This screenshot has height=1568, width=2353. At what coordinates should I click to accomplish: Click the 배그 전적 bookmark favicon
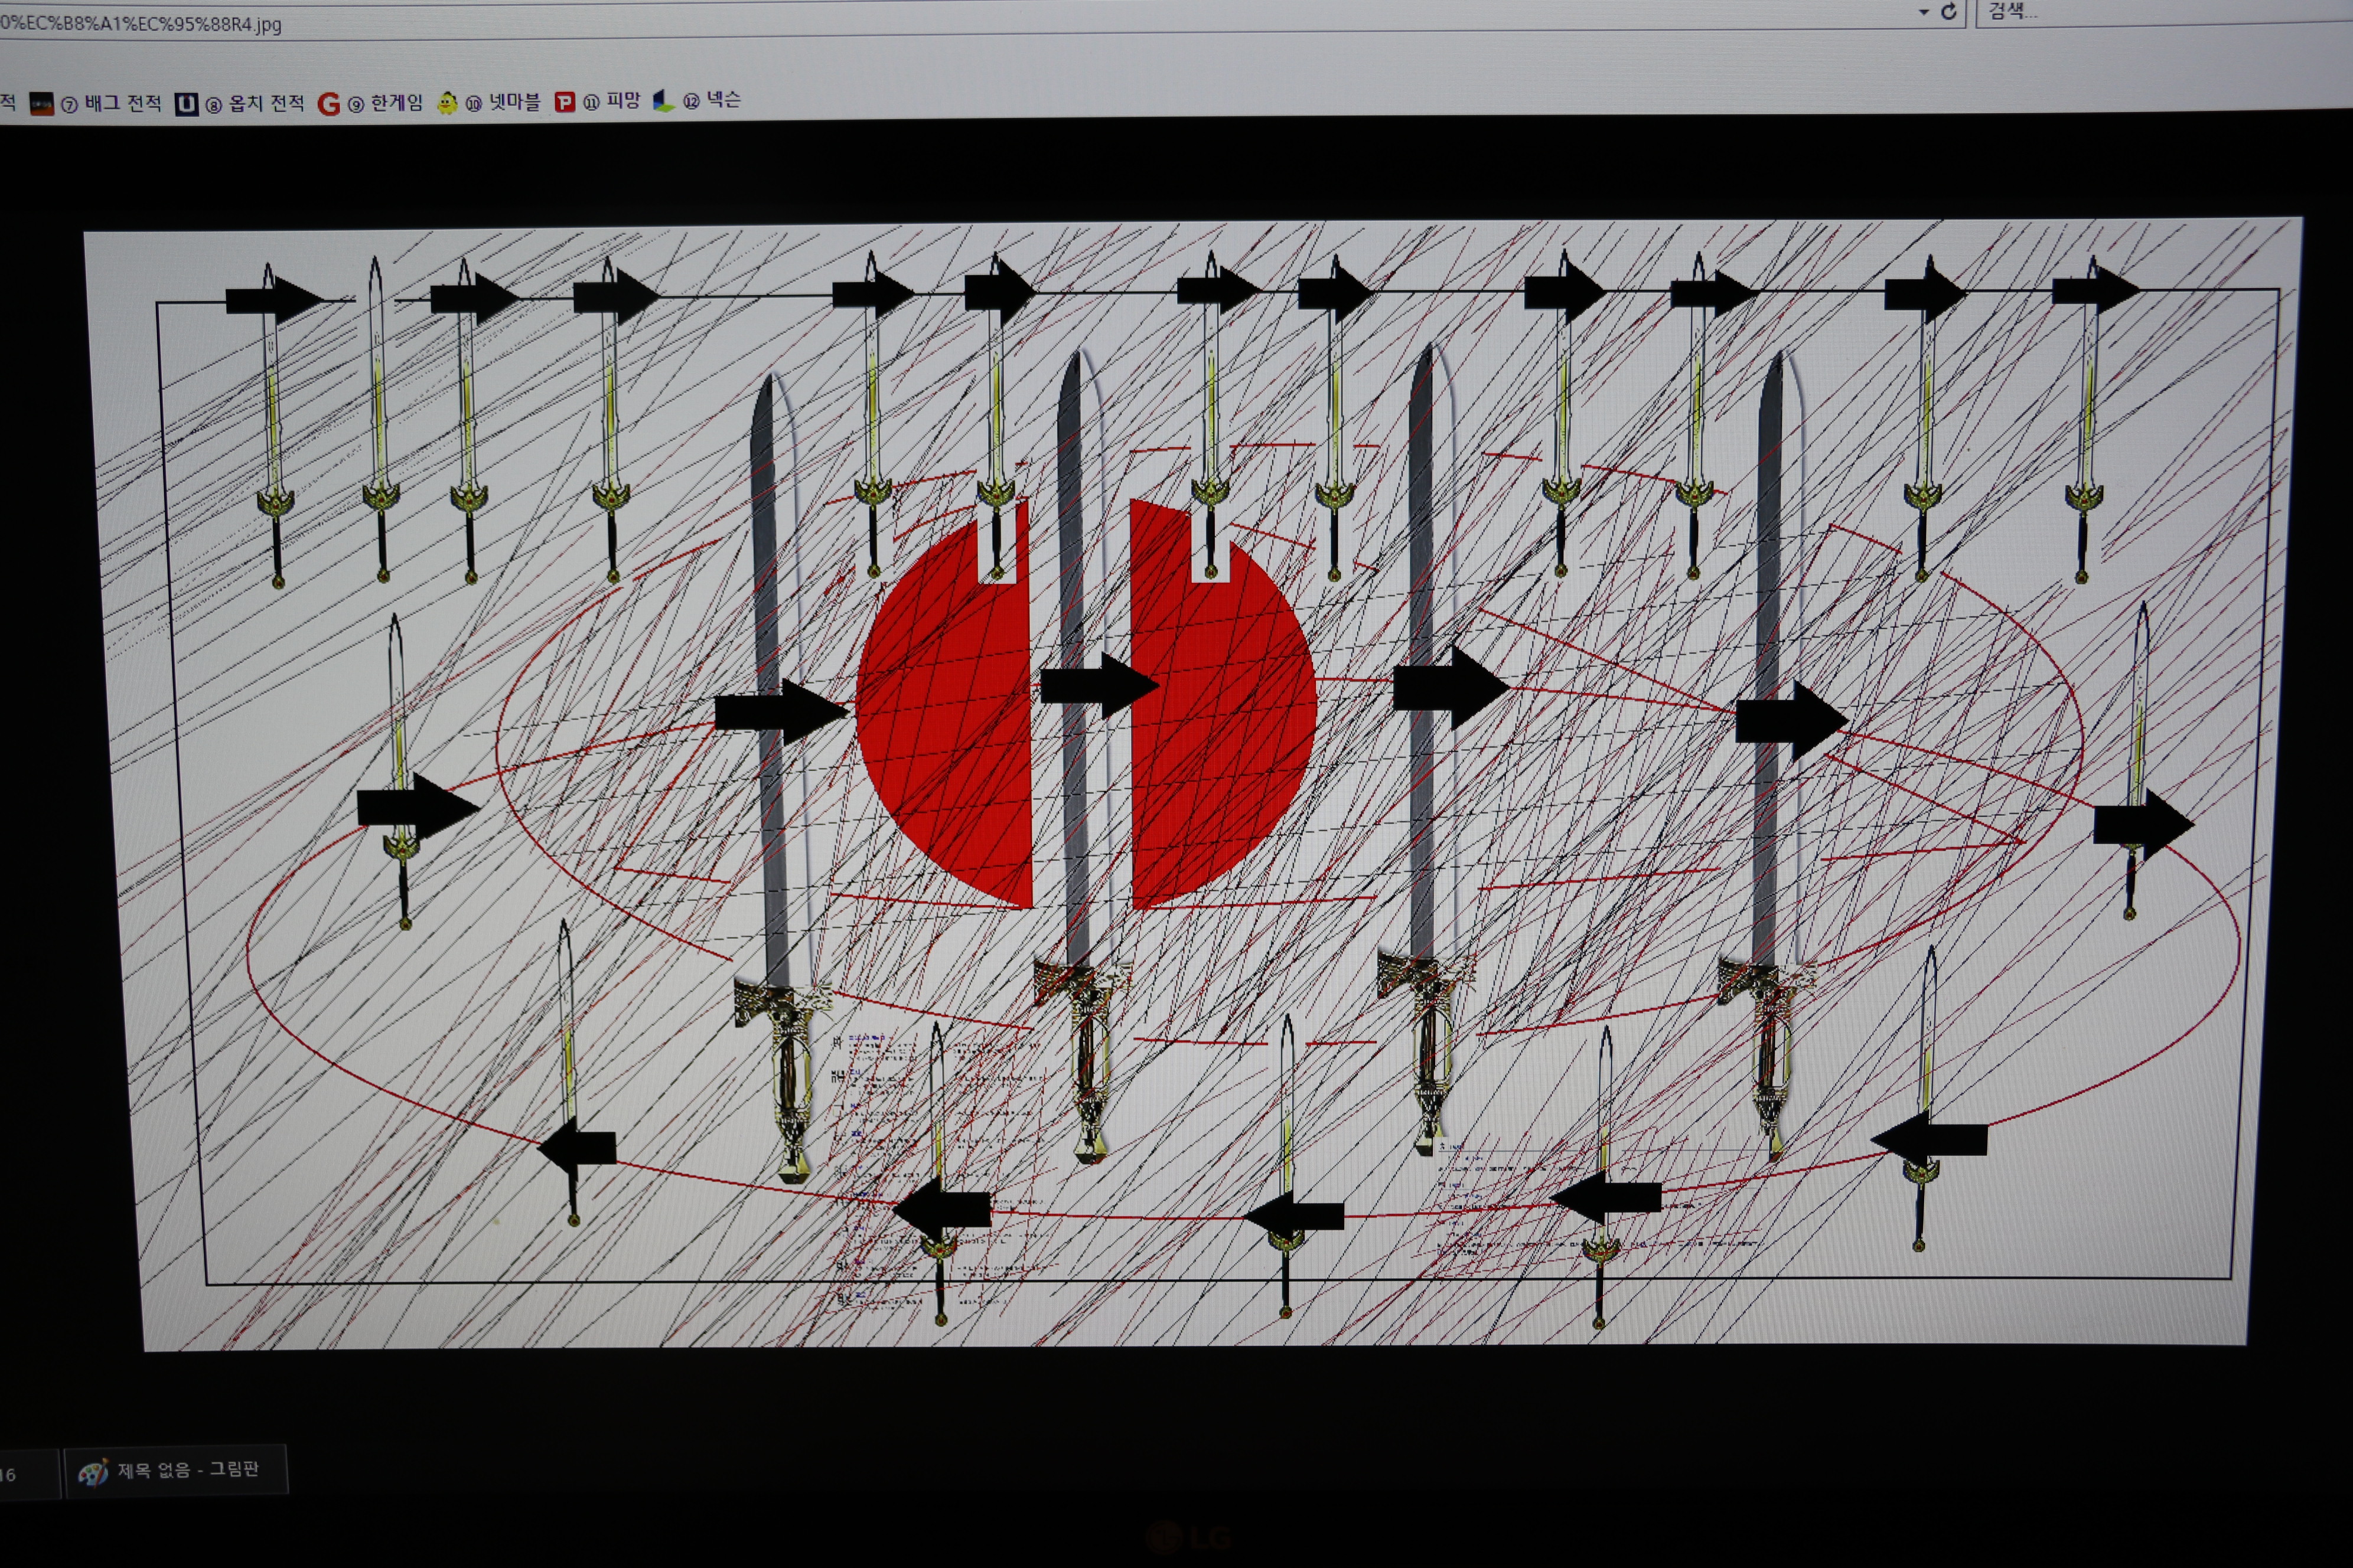pyautogui.click(x=41, y=104)
